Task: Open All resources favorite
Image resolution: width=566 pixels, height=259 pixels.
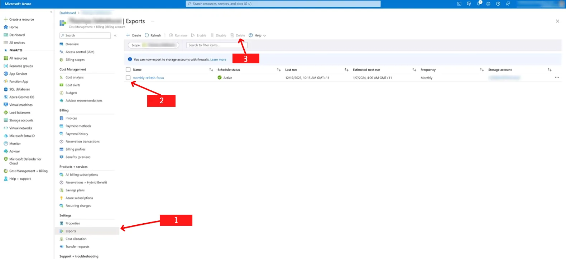Action: click(x=18, y=58)
